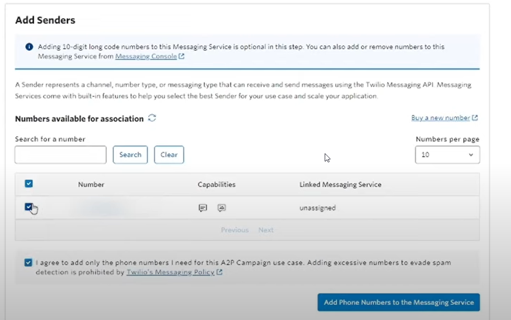Click the SMS capability icon in number row
511x320 pixels.
click(203, 208)
